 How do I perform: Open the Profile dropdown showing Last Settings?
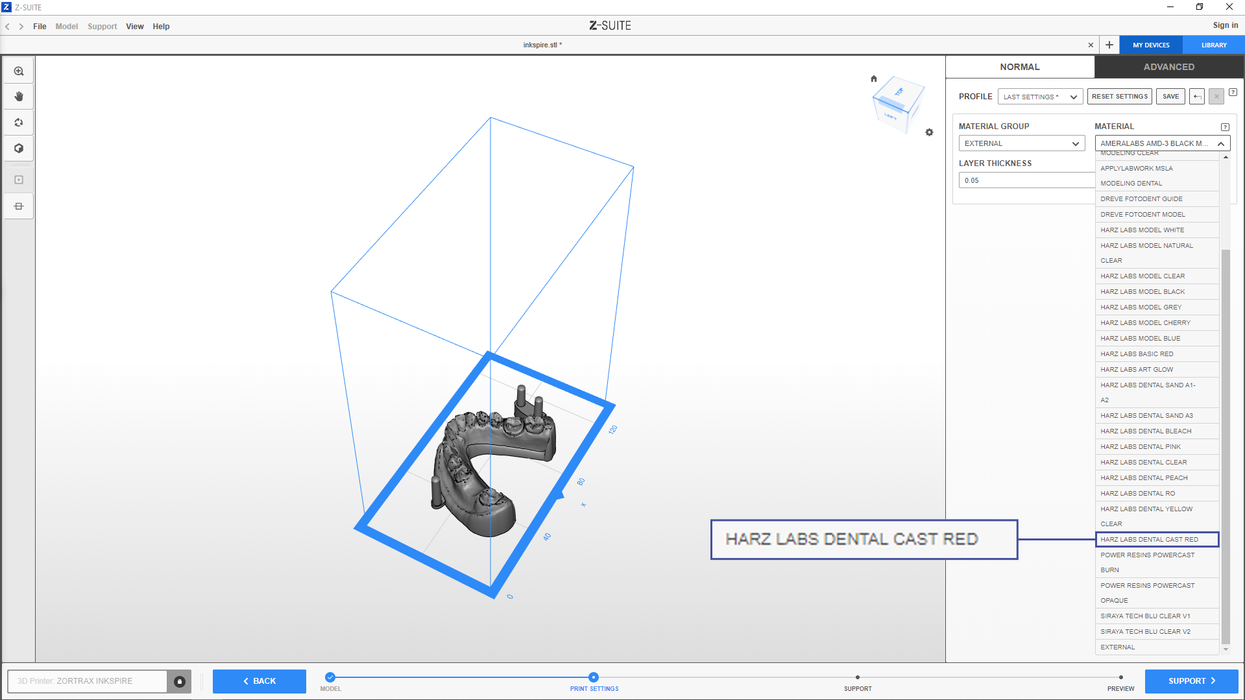pos(1040,97)
